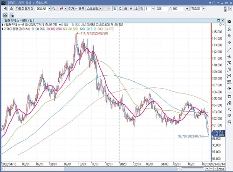This screenshot has height=172, width=233.
Task: Click the plus button next to 500 field
Action: coord(187,8)
